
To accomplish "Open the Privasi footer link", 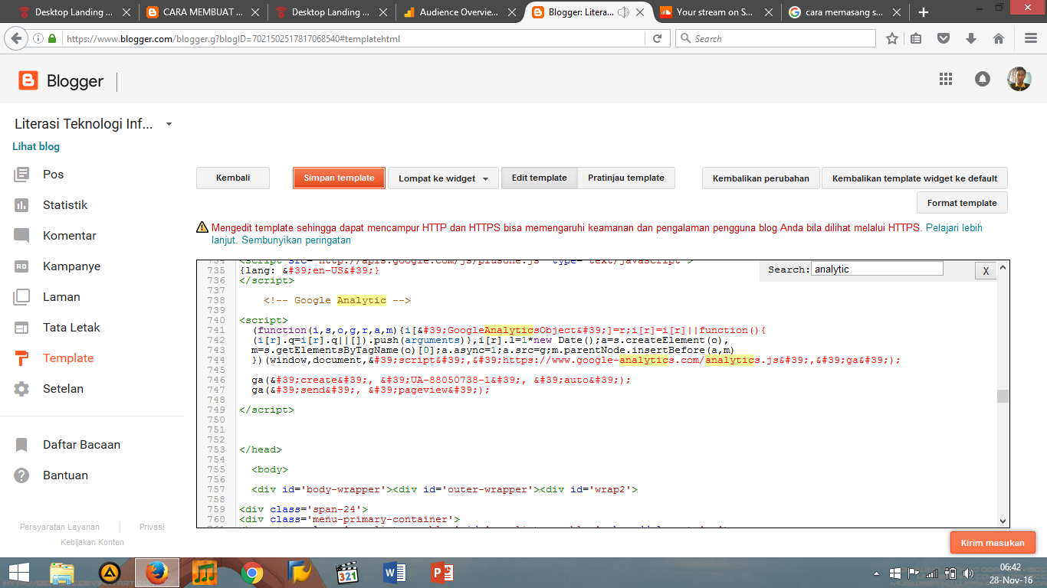I will point(152,527).
